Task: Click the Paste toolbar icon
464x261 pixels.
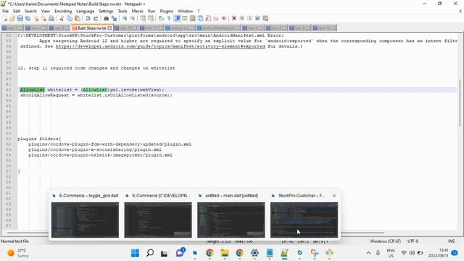Action: [78, 18]
